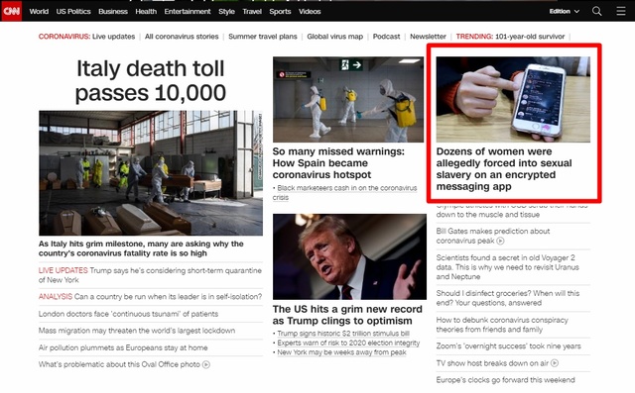Expand the Edition dropdown
The height and width of the screenshot is (393, 635).
pos(565,11)
